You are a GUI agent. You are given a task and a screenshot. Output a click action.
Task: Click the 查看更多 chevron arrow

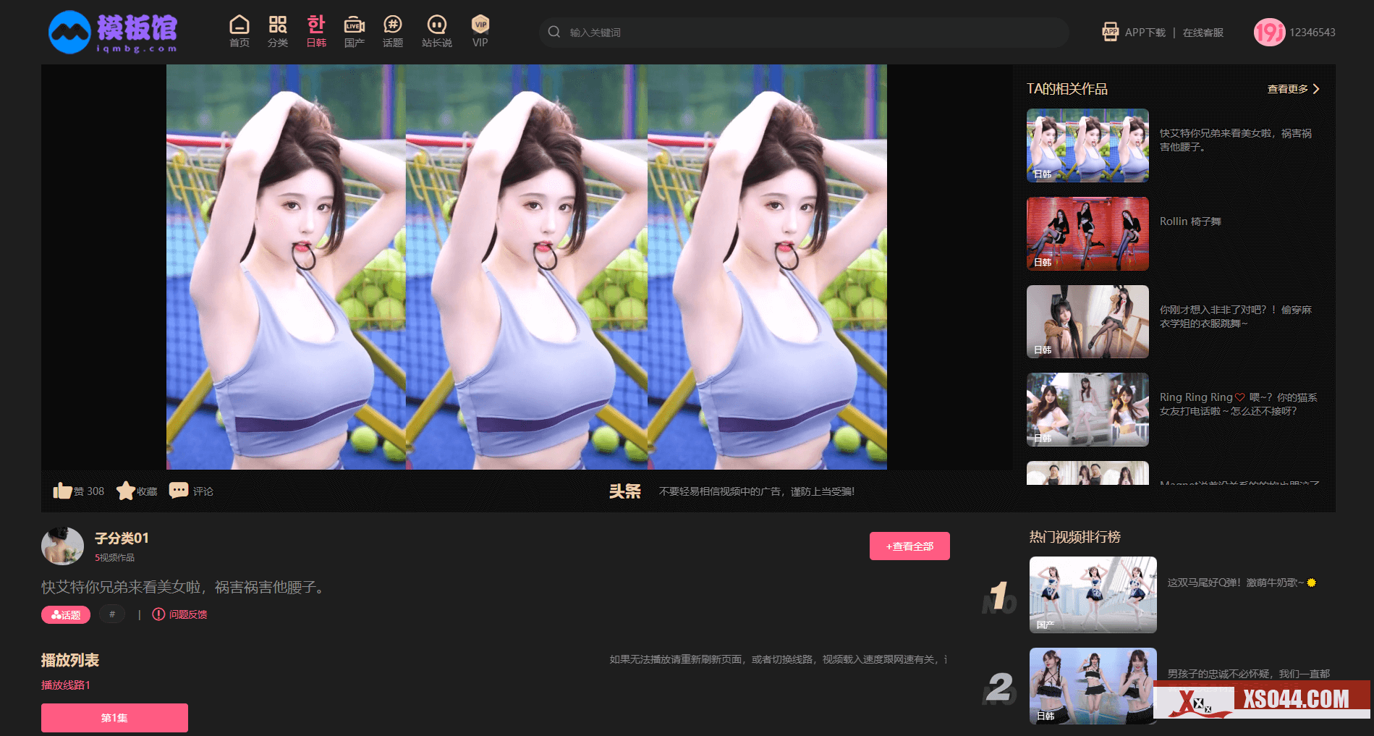click(x=1316, y=89)
